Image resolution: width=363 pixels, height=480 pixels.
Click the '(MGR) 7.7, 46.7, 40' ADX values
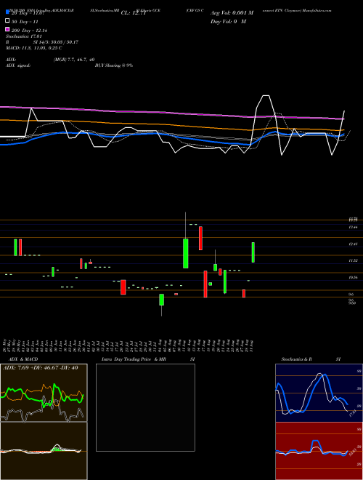(x=74, y=60)
